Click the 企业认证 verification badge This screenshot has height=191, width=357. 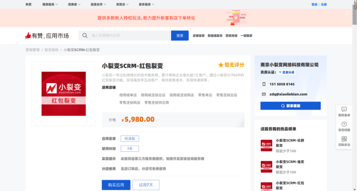click(x=287, y=72)
